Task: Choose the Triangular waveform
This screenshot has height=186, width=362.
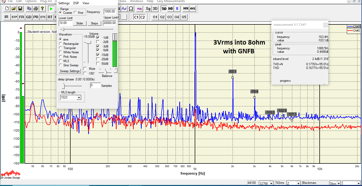Action: [60, 48]
